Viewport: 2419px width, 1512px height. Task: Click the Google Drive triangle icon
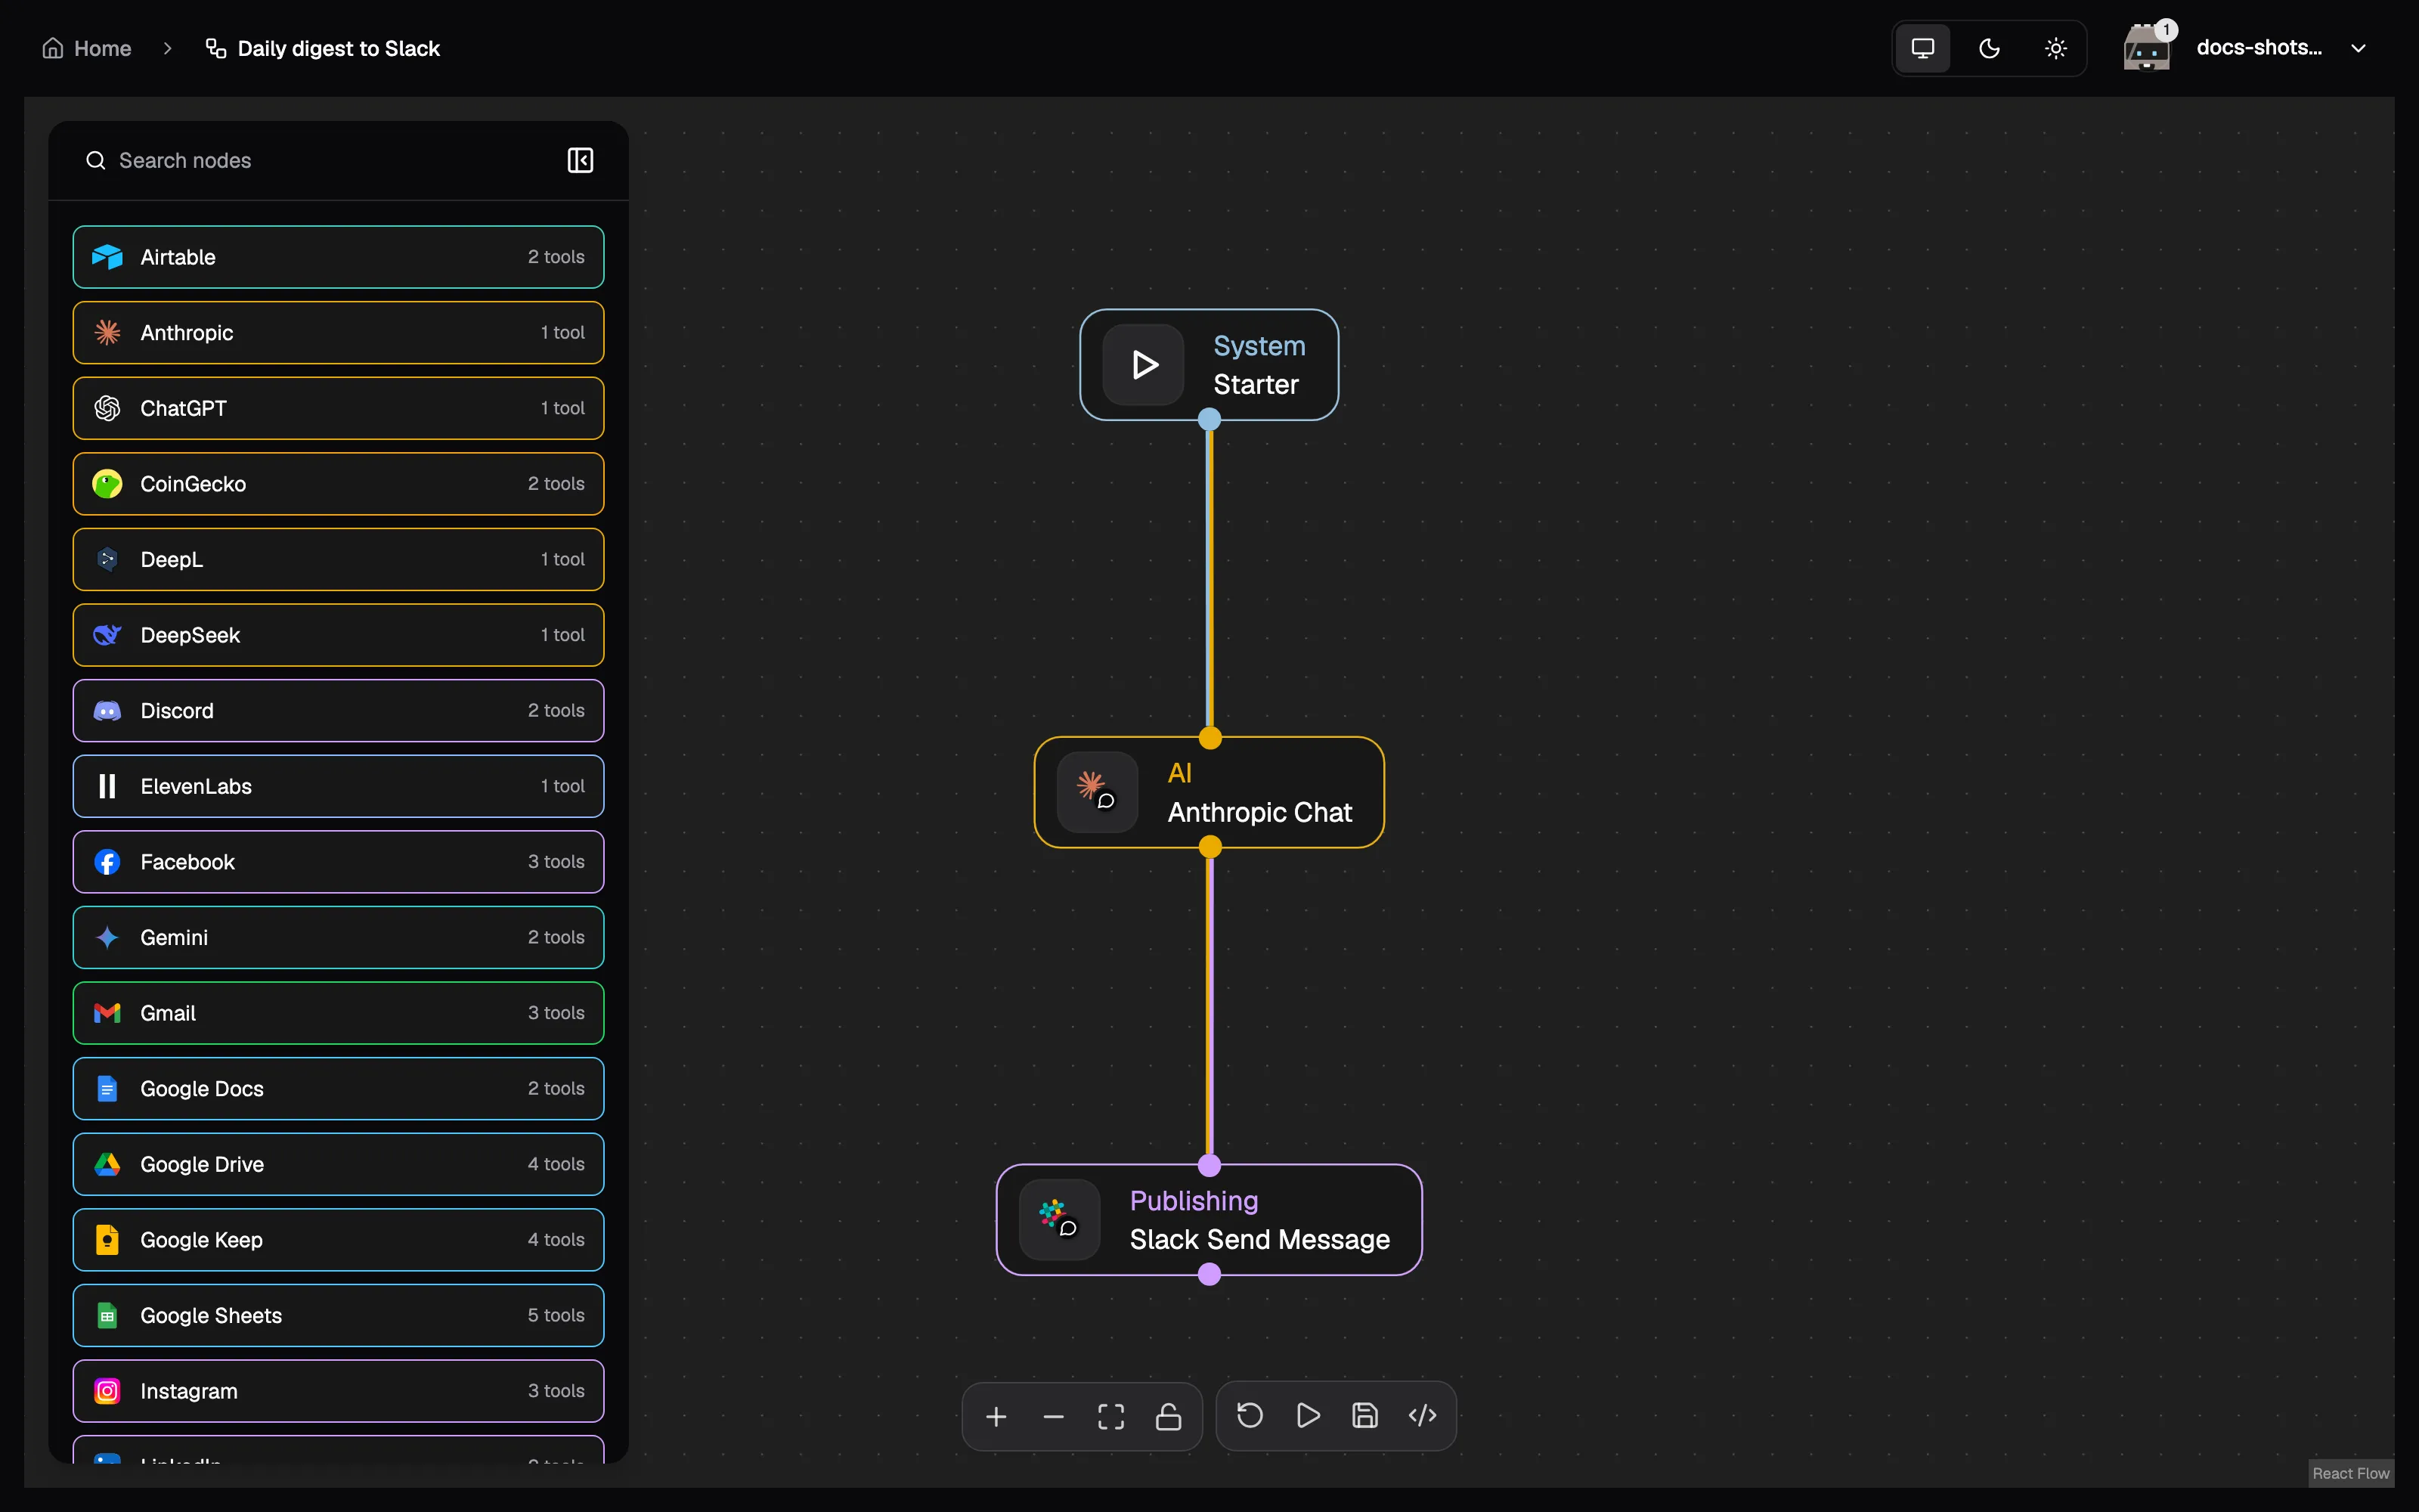(x=107, y=1164)
